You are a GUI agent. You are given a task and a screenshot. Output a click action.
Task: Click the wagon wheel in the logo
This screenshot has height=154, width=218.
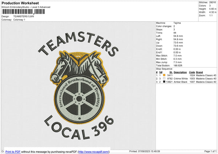pos(79,99)
